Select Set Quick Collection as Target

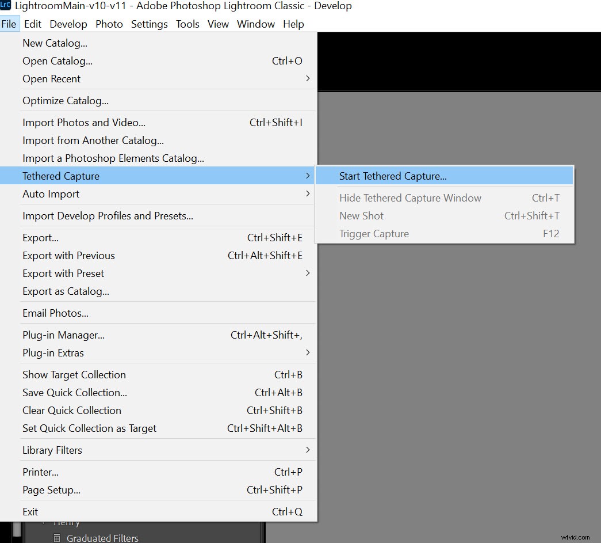158,428
